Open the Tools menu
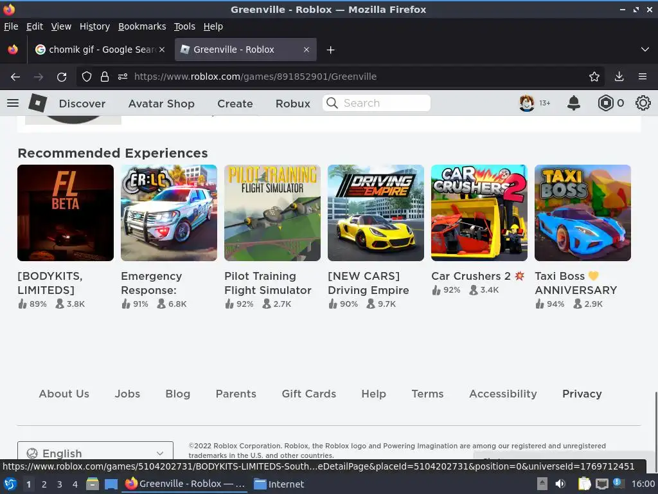The image size is (658, 494). [x=184, y=26]
